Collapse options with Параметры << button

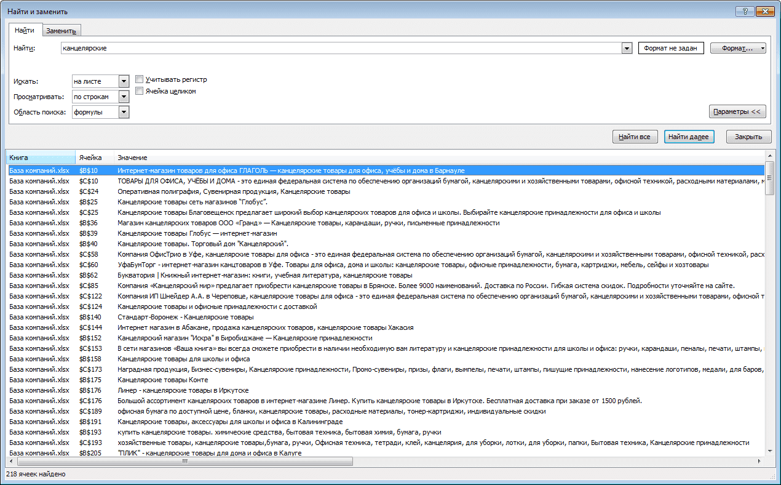coord(737,111)
